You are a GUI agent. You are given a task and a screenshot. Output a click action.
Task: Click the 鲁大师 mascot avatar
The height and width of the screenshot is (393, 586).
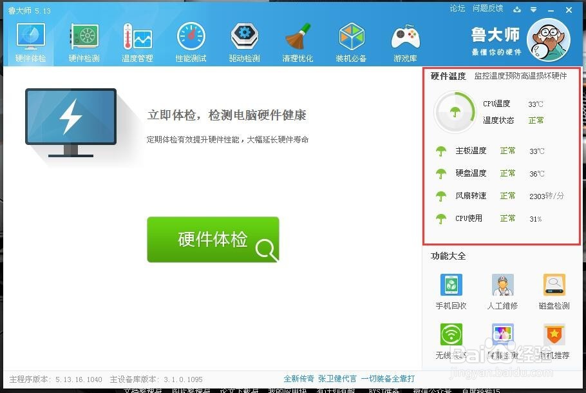coord(548,40)
